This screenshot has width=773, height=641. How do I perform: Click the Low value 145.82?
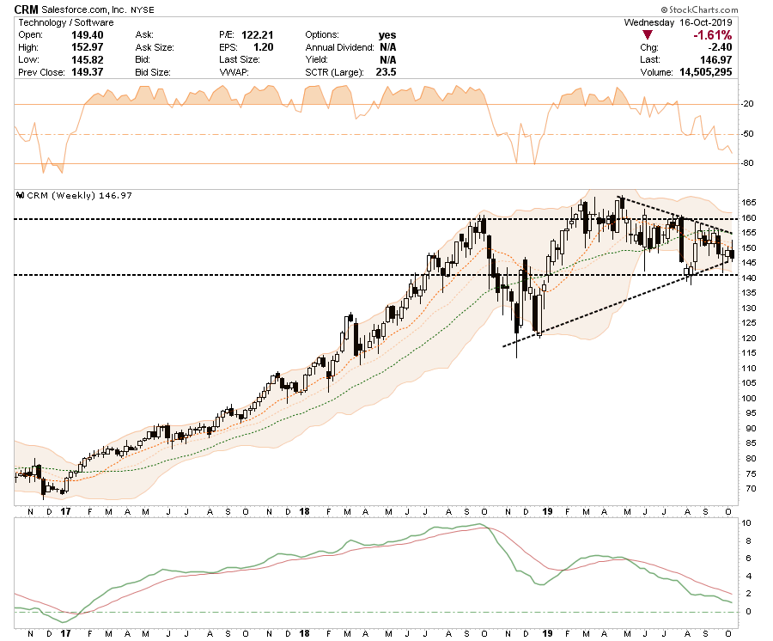tap(88, 59)
